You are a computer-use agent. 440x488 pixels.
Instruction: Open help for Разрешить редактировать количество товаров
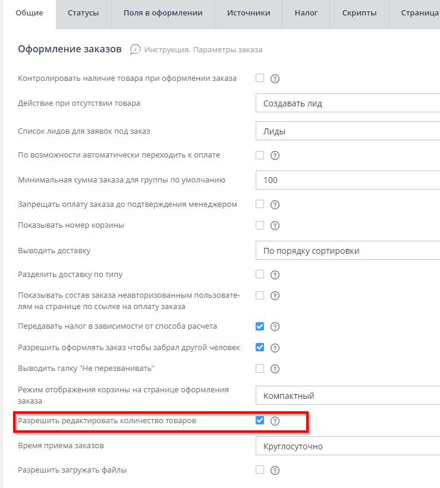tap(275, 421)
